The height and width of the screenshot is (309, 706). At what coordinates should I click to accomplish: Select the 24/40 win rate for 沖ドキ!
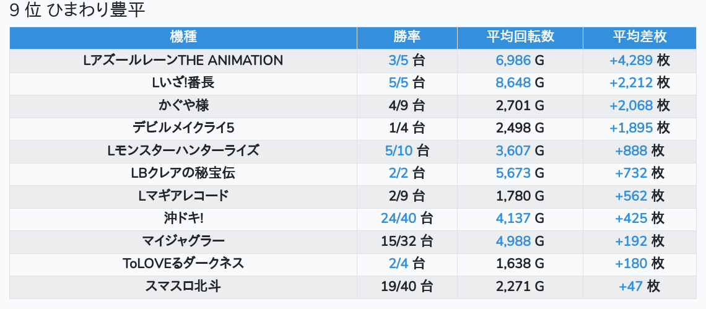coord(399,219)
